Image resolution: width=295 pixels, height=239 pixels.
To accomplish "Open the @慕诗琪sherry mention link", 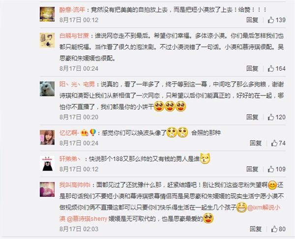I will (87, 219).
